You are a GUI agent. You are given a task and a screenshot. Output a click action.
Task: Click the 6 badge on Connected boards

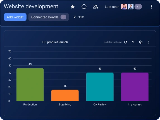pos(63,17)
